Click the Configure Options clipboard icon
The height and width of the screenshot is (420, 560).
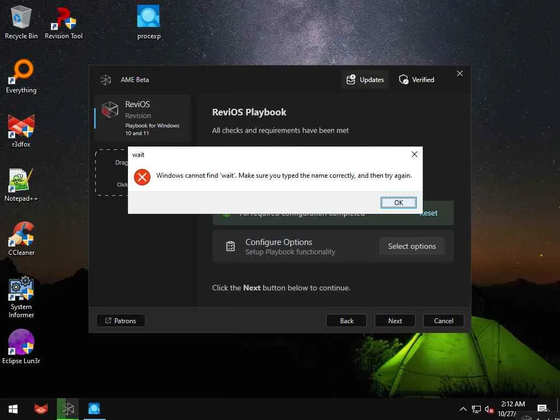tap(230, 247)
